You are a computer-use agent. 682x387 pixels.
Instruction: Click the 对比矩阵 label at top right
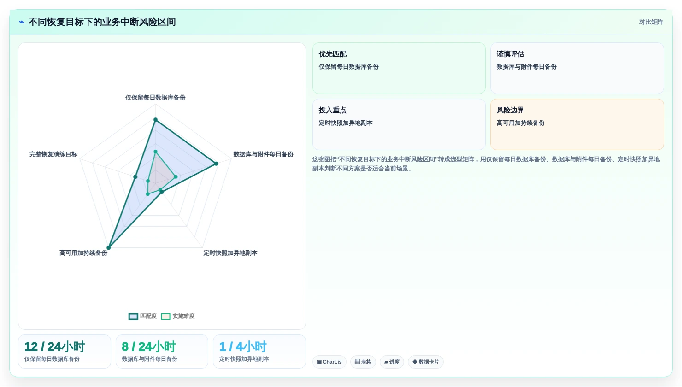point(651,22)
